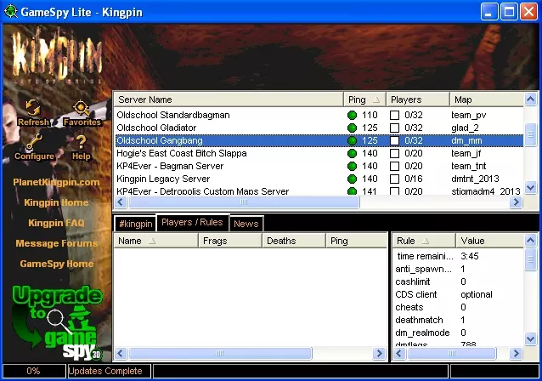Image resolution: width=542 pixels, height=381 pixels.
Task: Toggle checkbox for Oldschool Gladiator
Action: [394, 128]
